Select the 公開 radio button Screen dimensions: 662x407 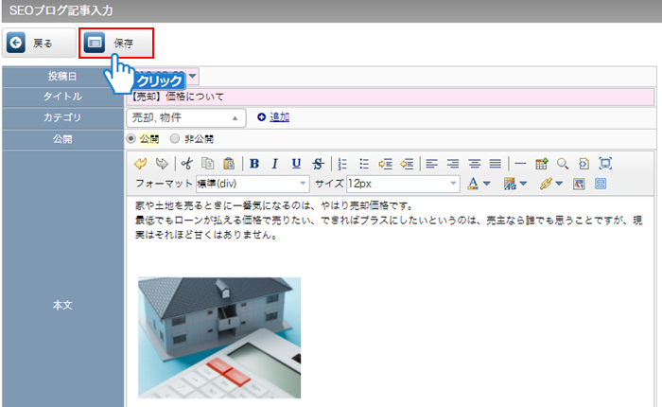[131, 138]
